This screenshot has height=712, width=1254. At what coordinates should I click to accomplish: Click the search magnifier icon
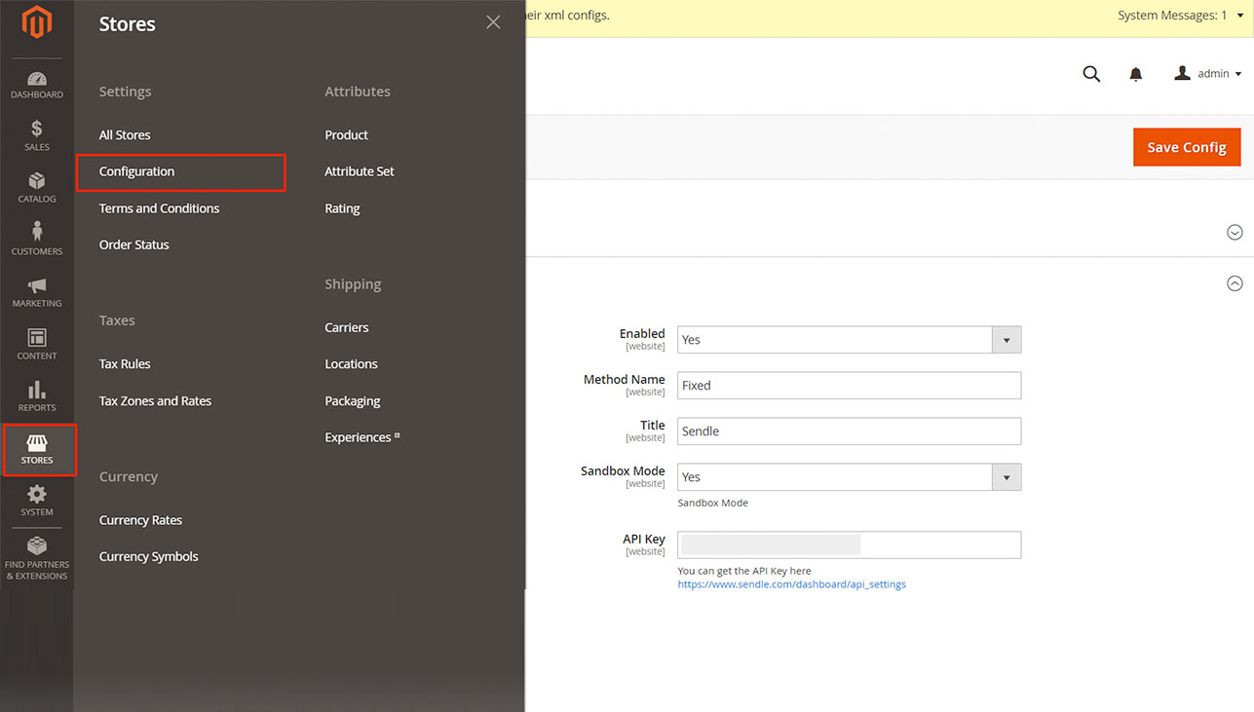point(1091,74)
